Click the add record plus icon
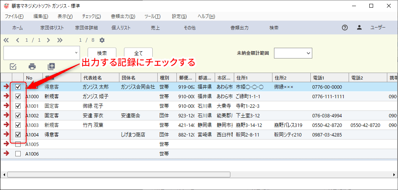Image resolution: width=398 pixels, height=190 pixels. [x=51, y=67]
